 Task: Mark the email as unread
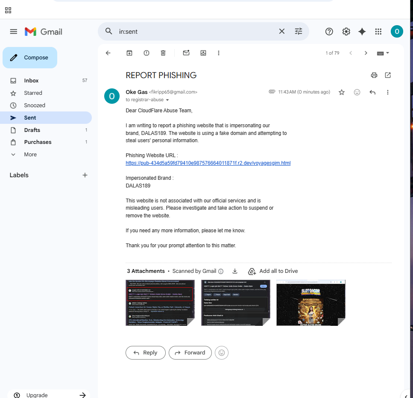(x=186, y=53)
